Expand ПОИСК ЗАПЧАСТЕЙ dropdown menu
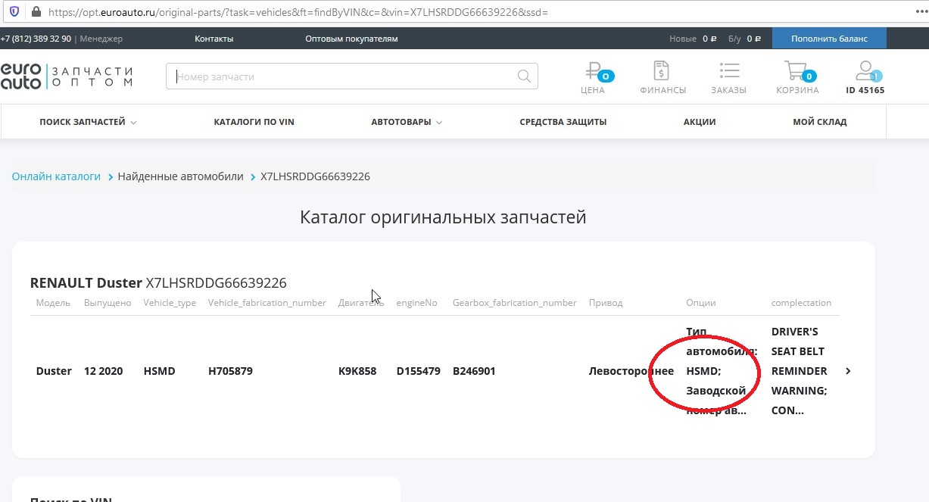 (x=88, y=122)
